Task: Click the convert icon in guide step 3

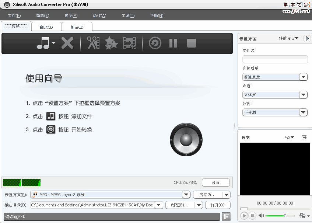Action: coord(51,130)
